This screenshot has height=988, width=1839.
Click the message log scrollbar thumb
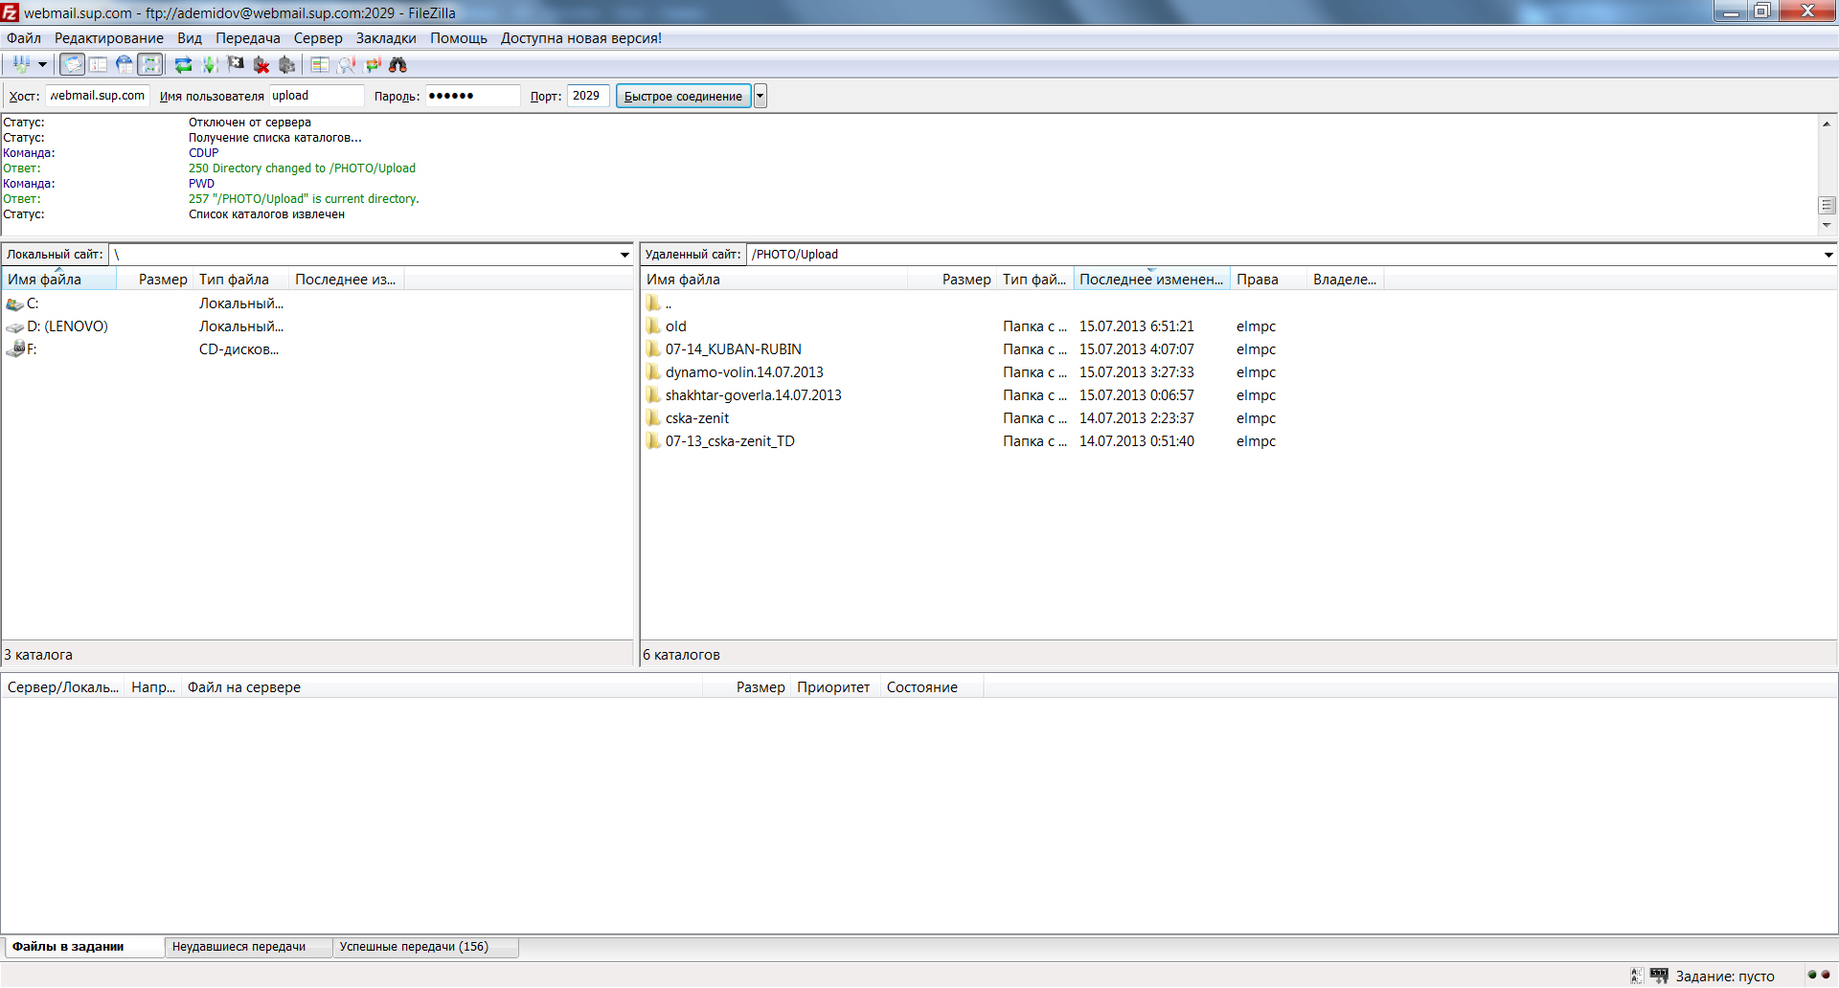[x=1827, y=205]
